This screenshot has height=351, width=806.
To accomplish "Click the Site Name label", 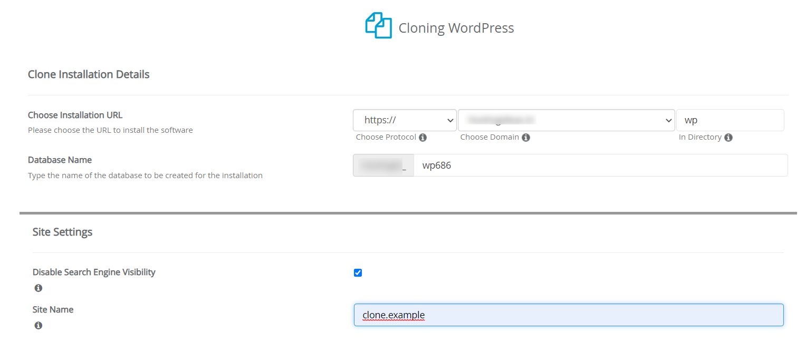I will pyautogui.click(x=53, y=309).
